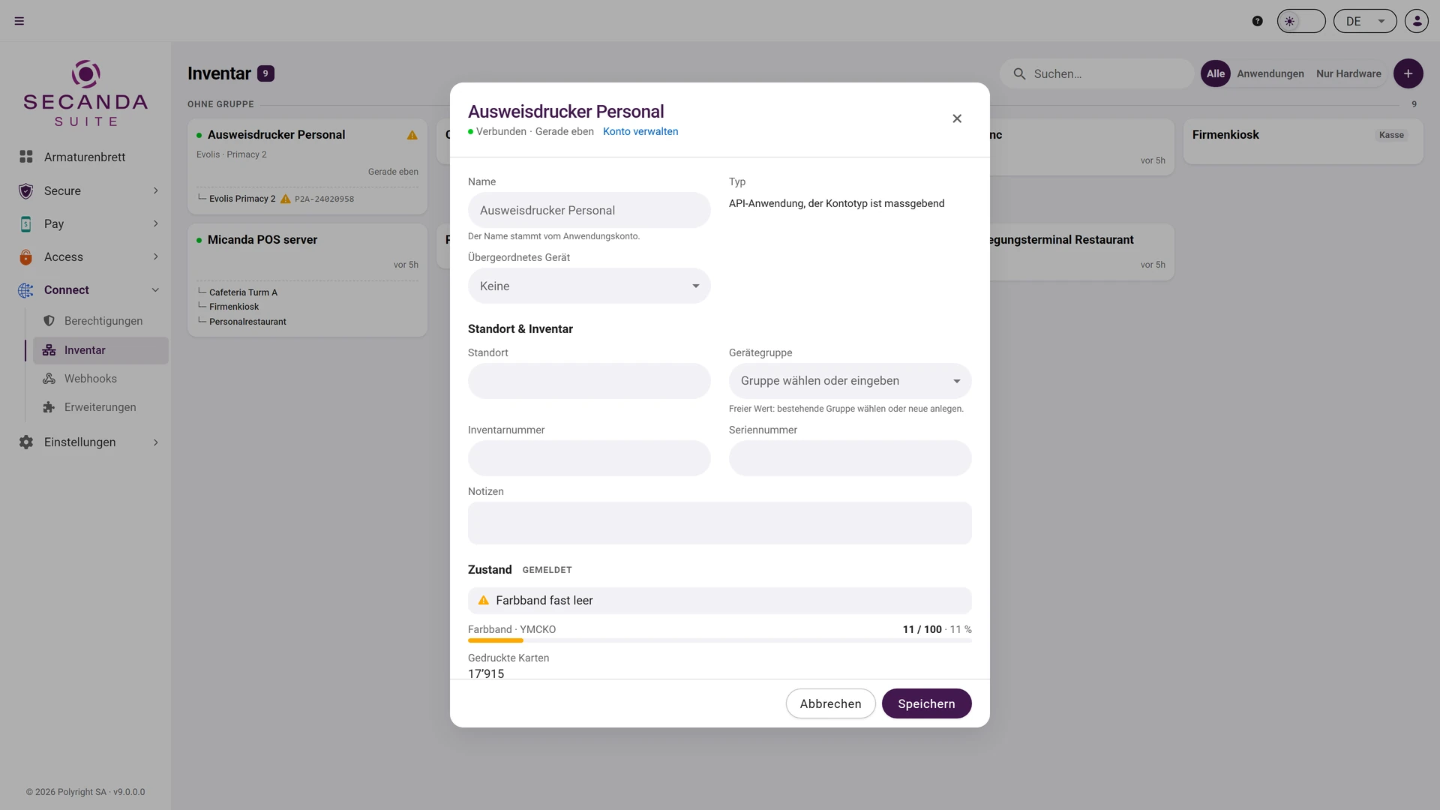Click the Notizen text area
Screen dimensions: 1440x810
pyautogui.click(x=719, y=523)
